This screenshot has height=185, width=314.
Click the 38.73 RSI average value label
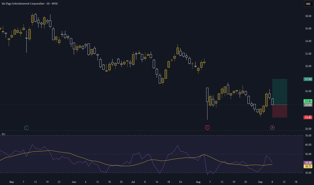coord(308,166)
